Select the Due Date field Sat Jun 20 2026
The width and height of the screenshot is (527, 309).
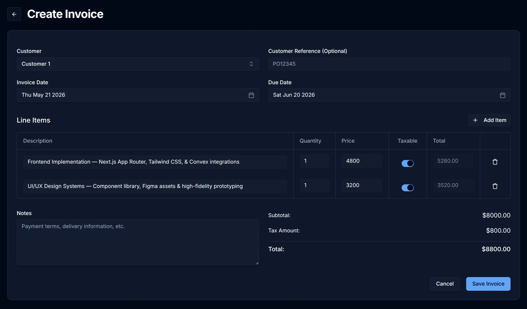coord(389,95)
